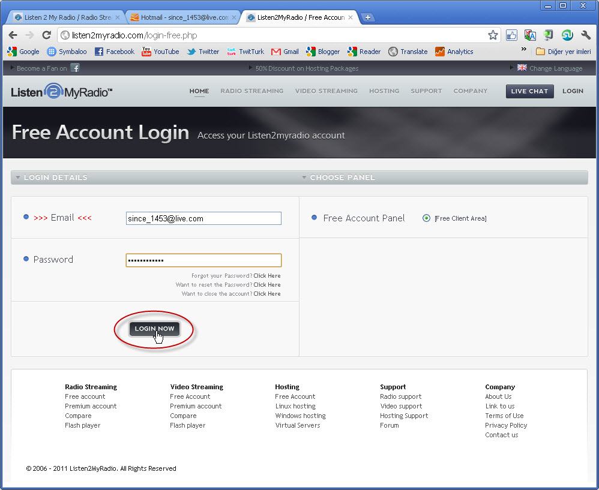The height and width of the screenshot is (490, 599).
Task: Bookmark this page with the star icon
Action: click(x=493, y=35)
